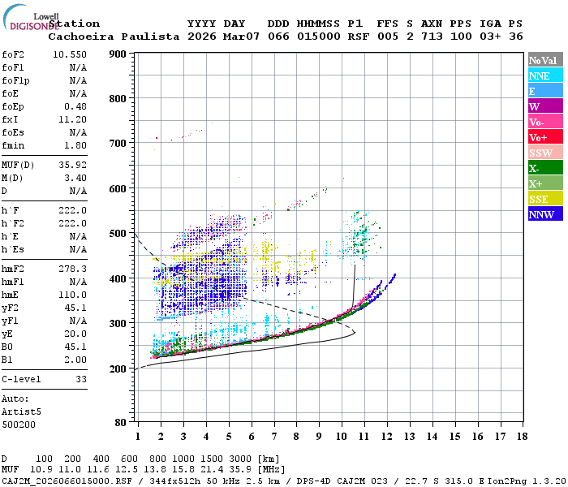Click the DPS-4D instrument label
568x487 pixels.
(313, 481)
